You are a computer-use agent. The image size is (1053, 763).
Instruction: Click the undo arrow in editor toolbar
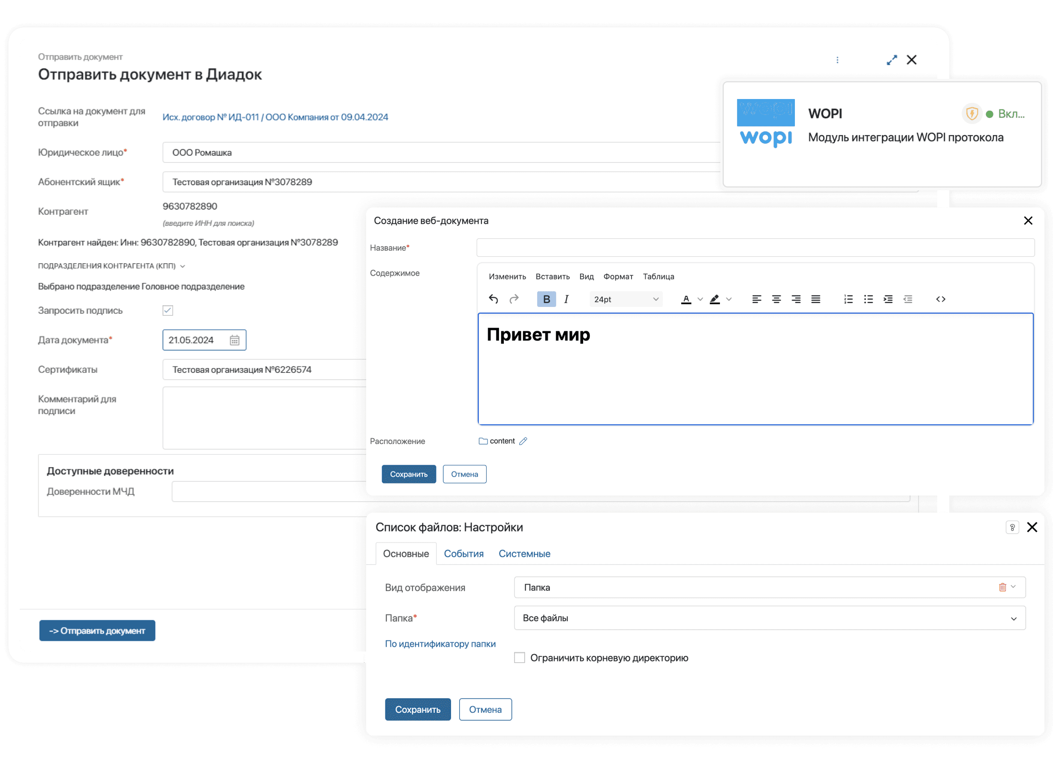(493, 299)
